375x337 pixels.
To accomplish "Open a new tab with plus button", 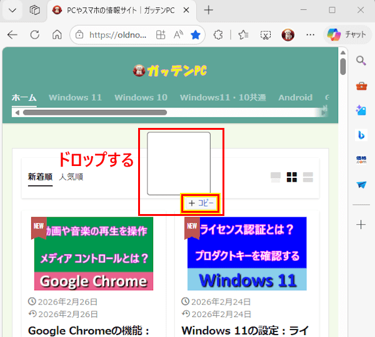I will point(209,10).
